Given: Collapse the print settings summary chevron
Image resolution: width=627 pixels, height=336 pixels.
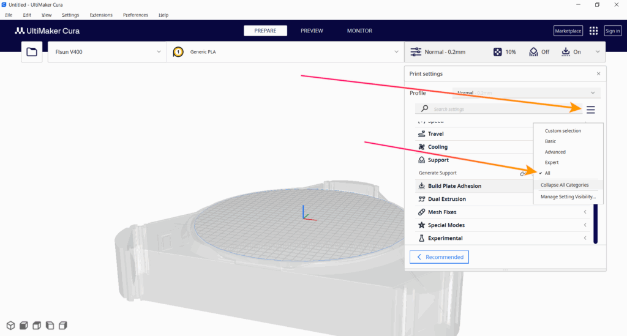Looking at the screenshot, I should tap(598, 52).
